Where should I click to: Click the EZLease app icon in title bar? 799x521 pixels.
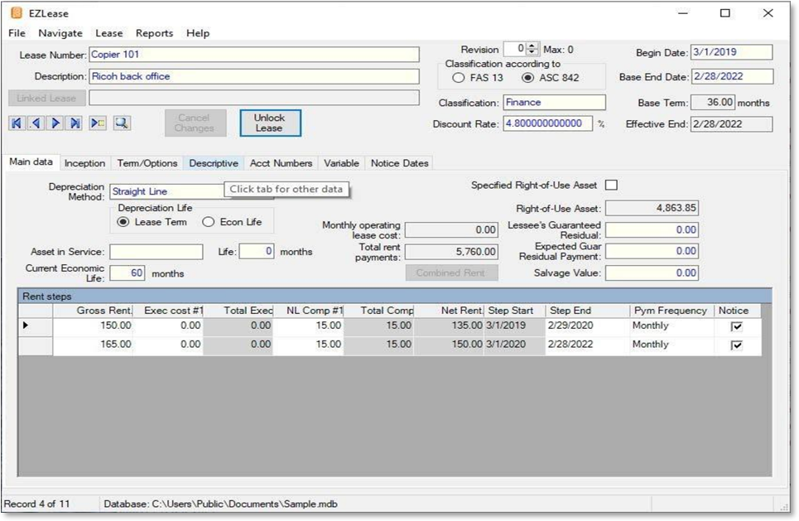[x=17, y=12]
